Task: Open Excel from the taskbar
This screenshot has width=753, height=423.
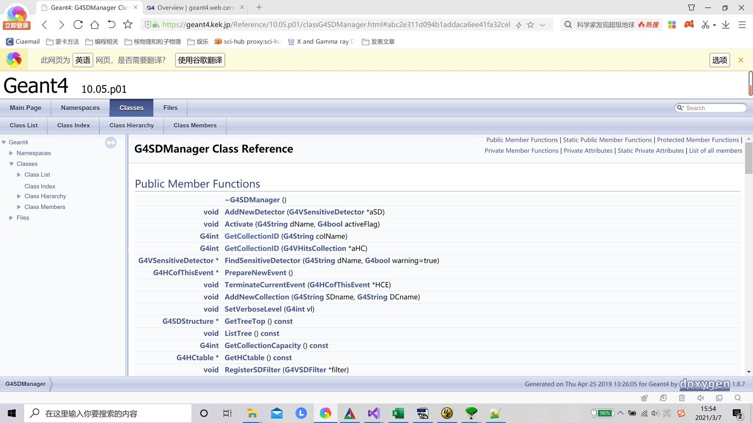Action: point(398,413)
